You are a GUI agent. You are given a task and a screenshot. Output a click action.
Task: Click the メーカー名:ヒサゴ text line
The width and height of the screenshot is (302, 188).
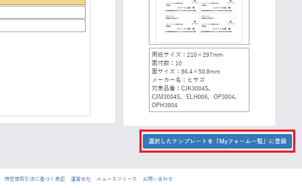(x=178, y=80)
